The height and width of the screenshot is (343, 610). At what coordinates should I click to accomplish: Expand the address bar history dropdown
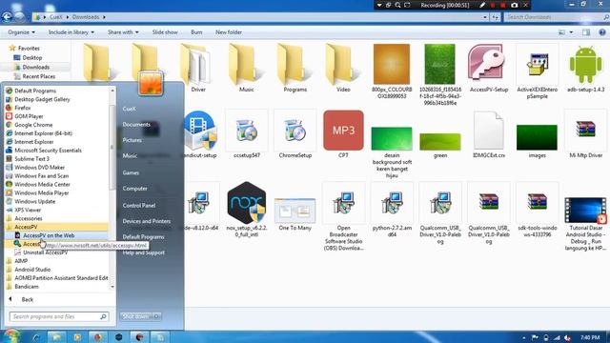click(485, 17)
